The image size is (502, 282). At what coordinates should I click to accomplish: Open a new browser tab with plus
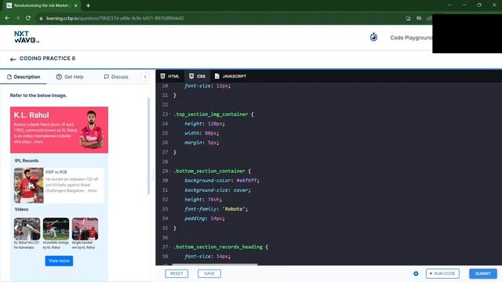pos(88,5)
